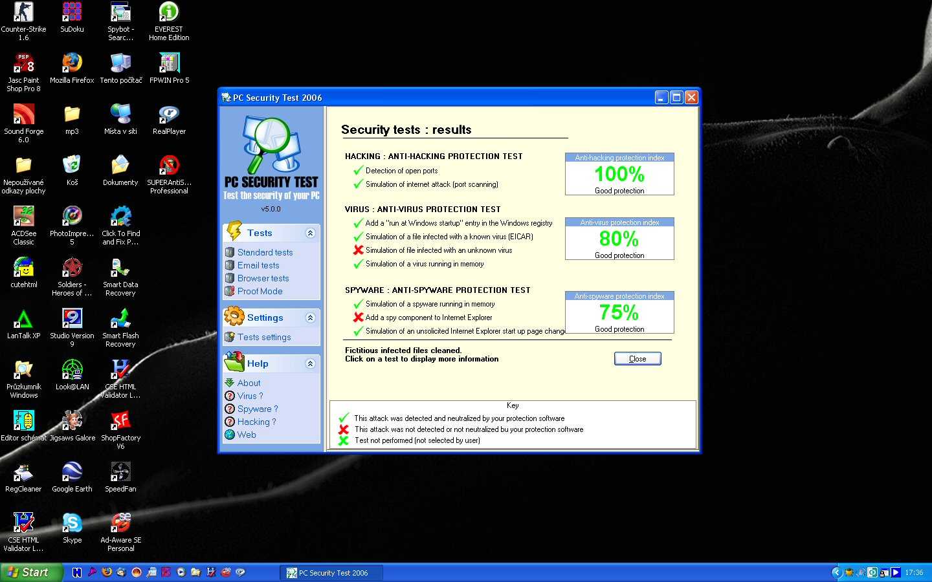Click the Close button in results
The width and height of the screenshot is (932, 582).
(x=638, y=359)
